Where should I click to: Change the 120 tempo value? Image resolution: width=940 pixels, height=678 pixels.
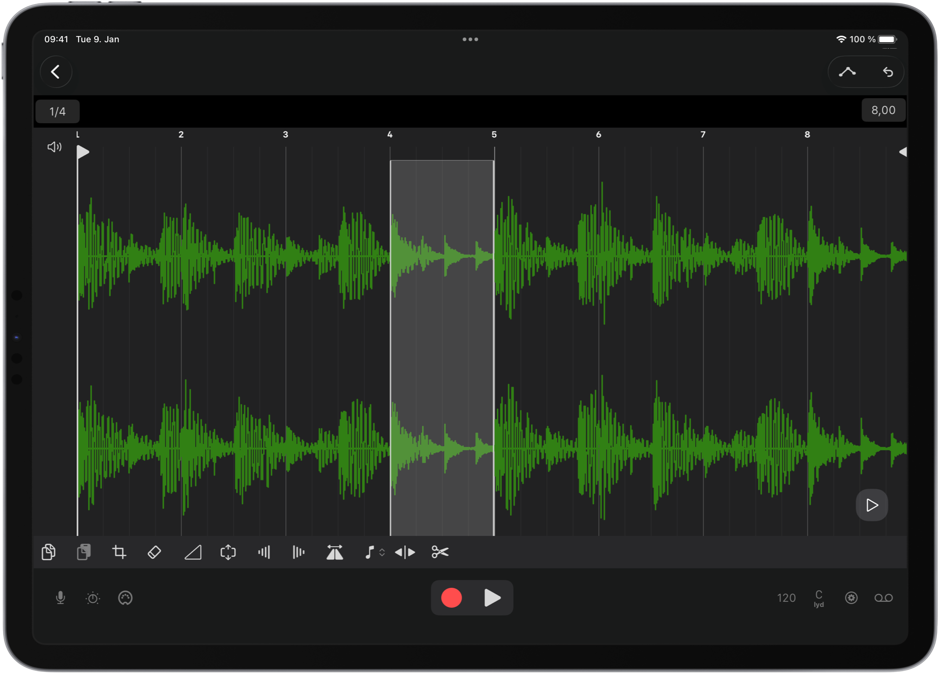pyautogui.click(x=786, y=598)
